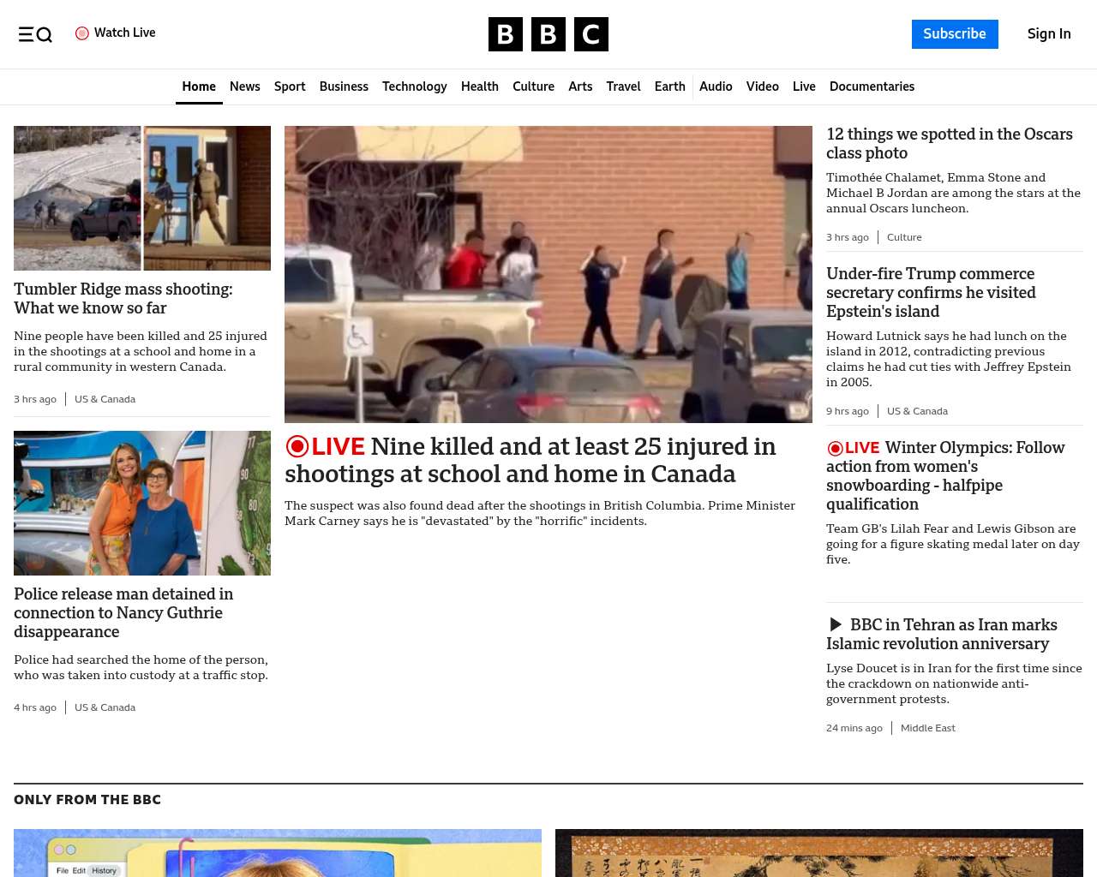
Task: Click the Subscribe button
Action: [x=955, y=34]
